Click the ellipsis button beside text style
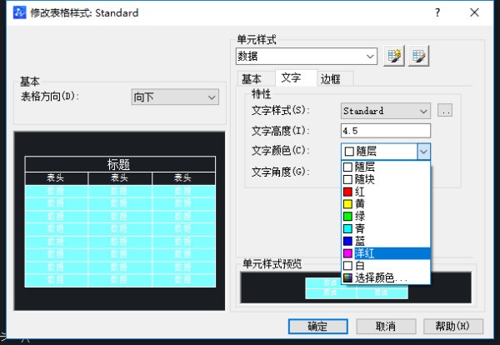Screen dimensions: 500x345 click(445, 111)
